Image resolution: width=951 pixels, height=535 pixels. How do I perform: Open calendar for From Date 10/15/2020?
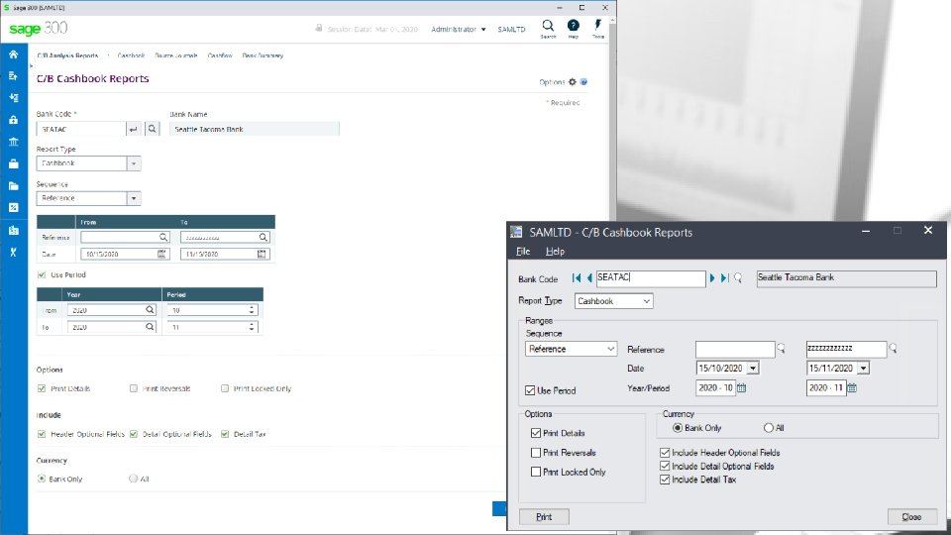(x=161, y=255)
